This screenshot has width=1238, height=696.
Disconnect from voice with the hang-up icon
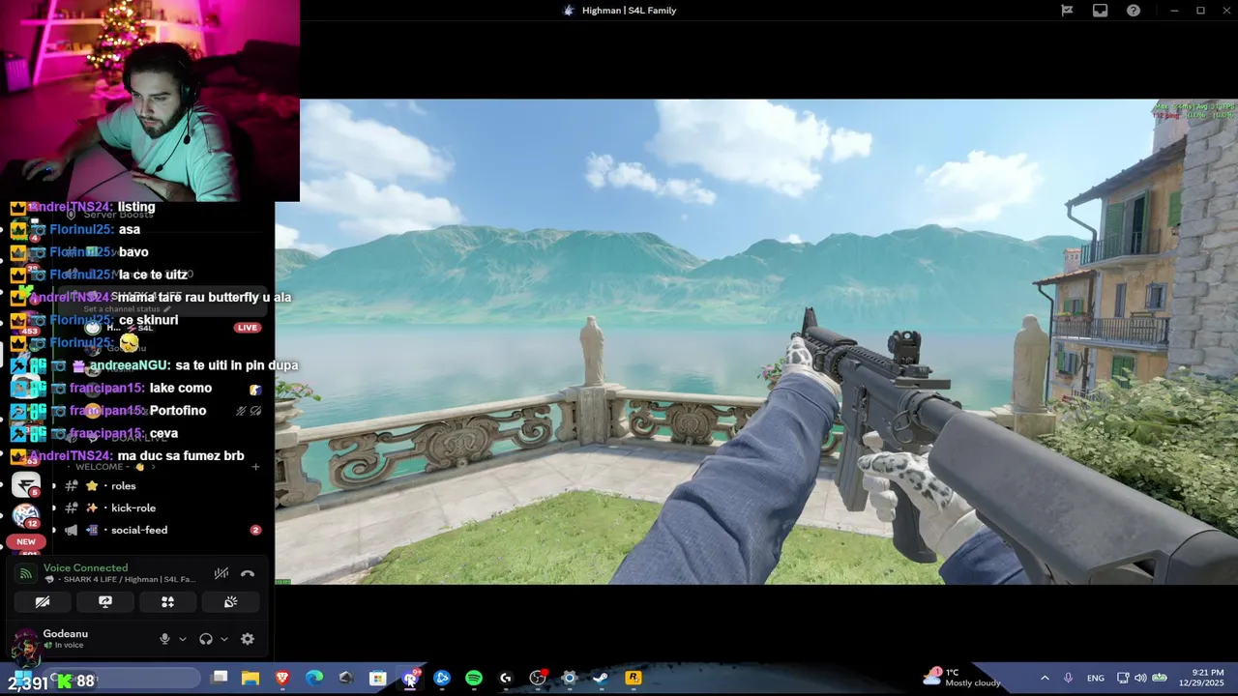click(248, 573)
